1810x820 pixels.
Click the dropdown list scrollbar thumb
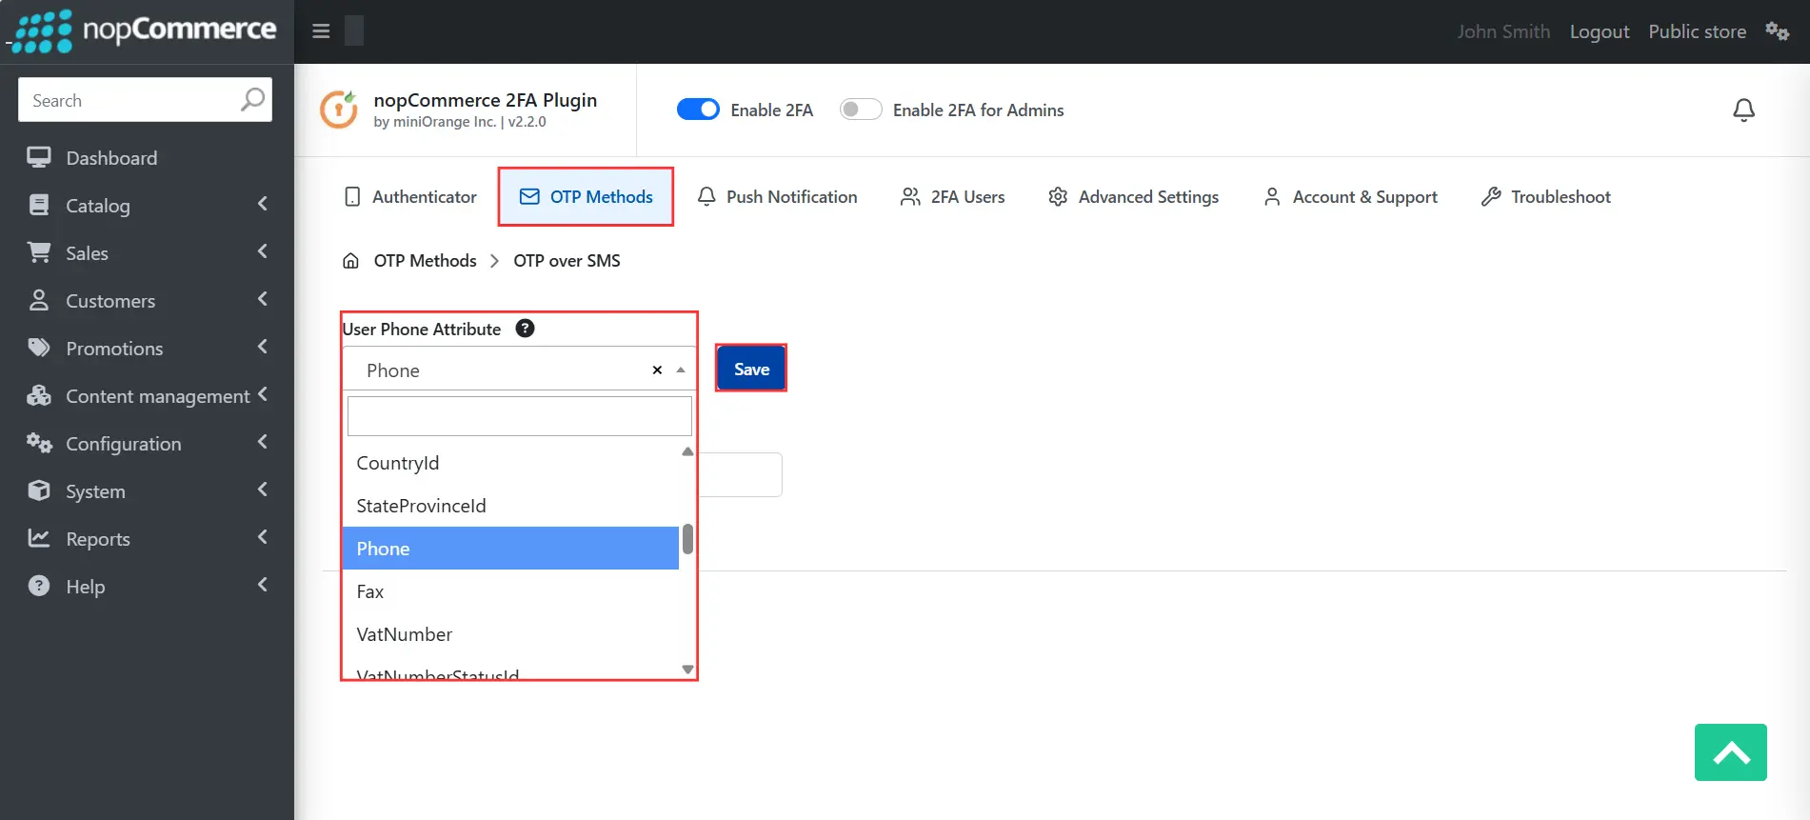click(687, 539)
